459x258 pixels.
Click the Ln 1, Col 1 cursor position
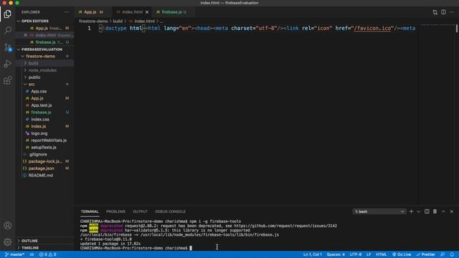(313, 254)
